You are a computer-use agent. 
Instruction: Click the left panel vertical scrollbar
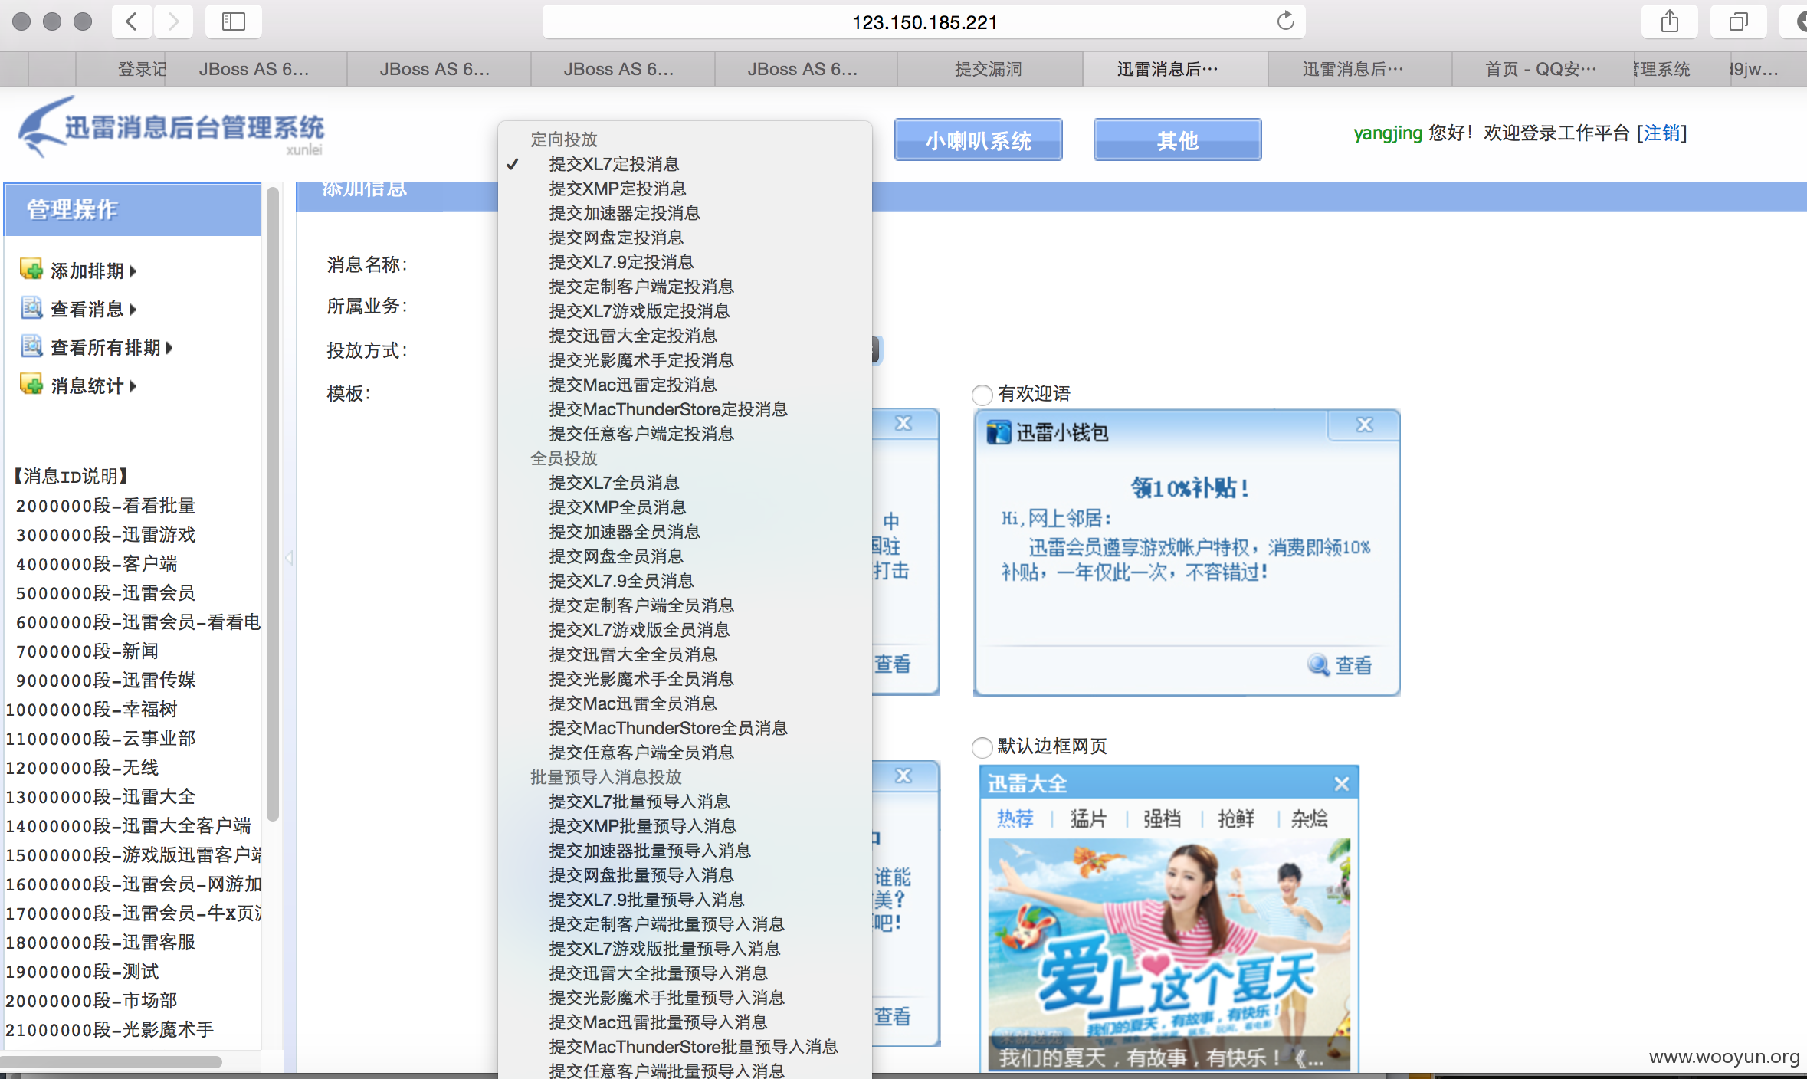tap(272, 504)
